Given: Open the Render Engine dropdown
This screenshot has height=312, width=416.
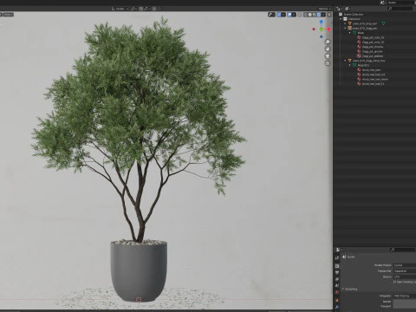Looking at the screenshot, I should (405, 265).
